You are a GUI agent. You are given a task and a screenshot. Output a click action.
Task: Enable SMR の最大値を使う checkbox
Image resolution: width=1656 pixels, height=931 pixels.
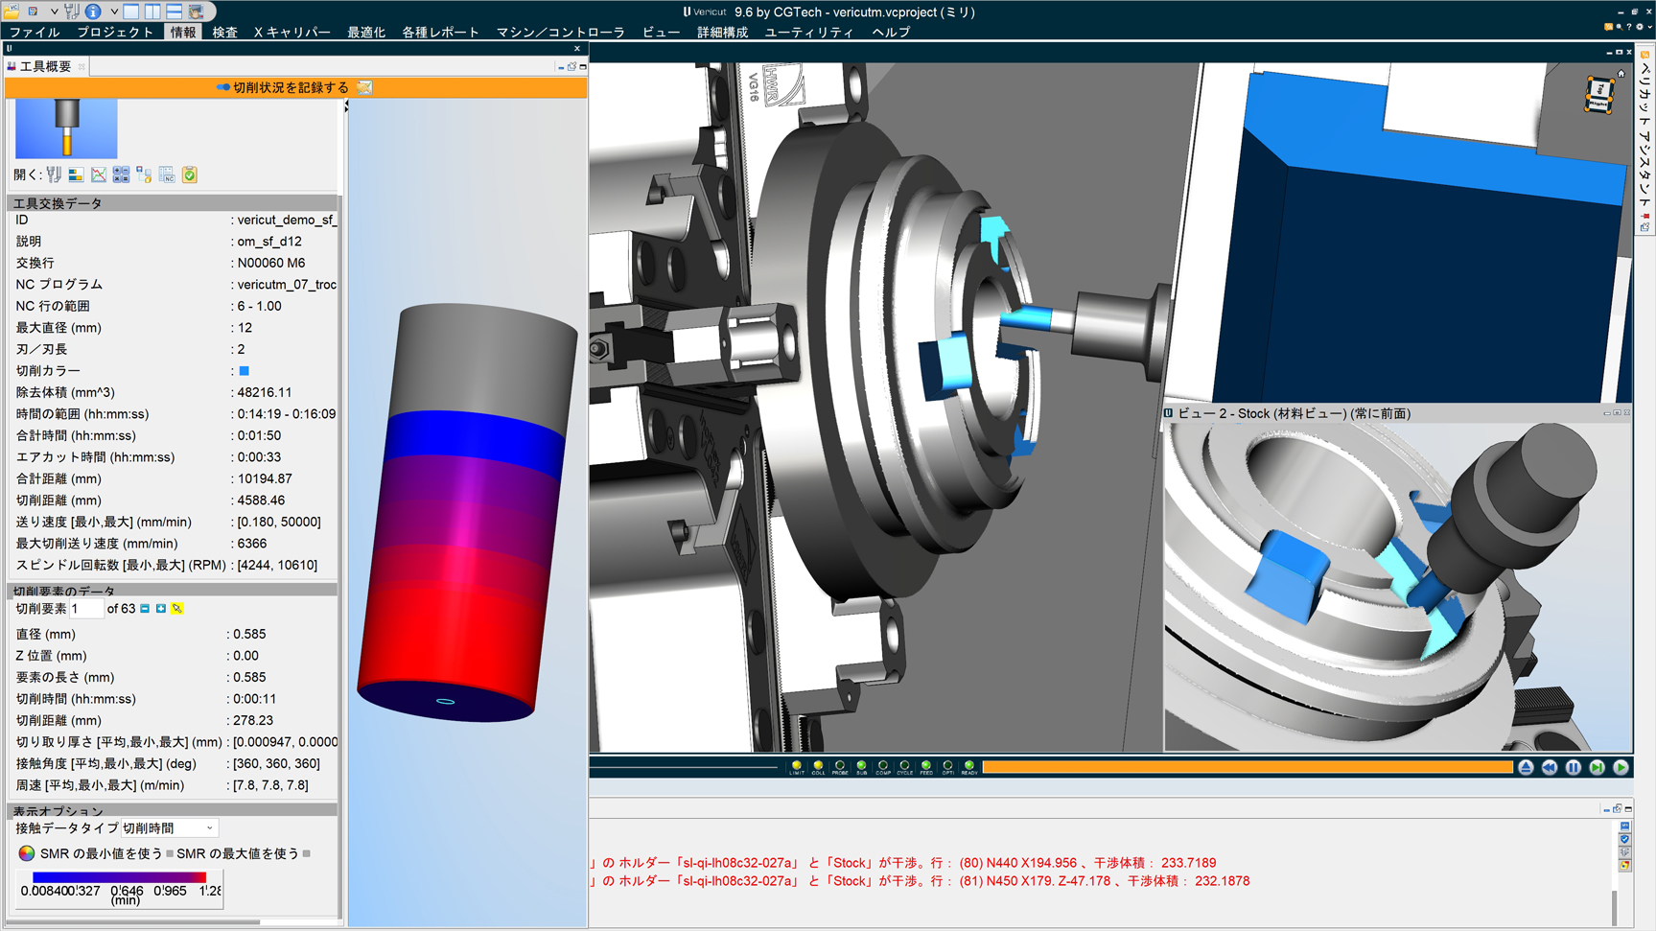click(307, 853)
